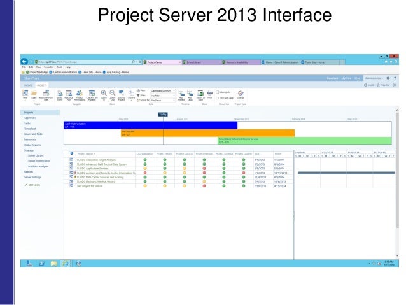Click the SharePoint help question mark
The width and height of the screenshot is (406, 305).
(x=395, y=78)
